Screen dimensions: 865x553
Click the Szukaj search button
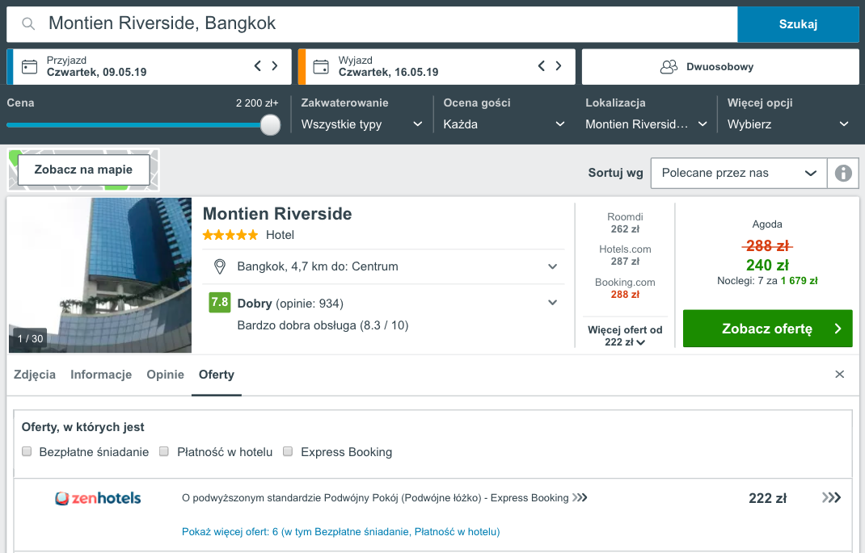pos(798,24)
